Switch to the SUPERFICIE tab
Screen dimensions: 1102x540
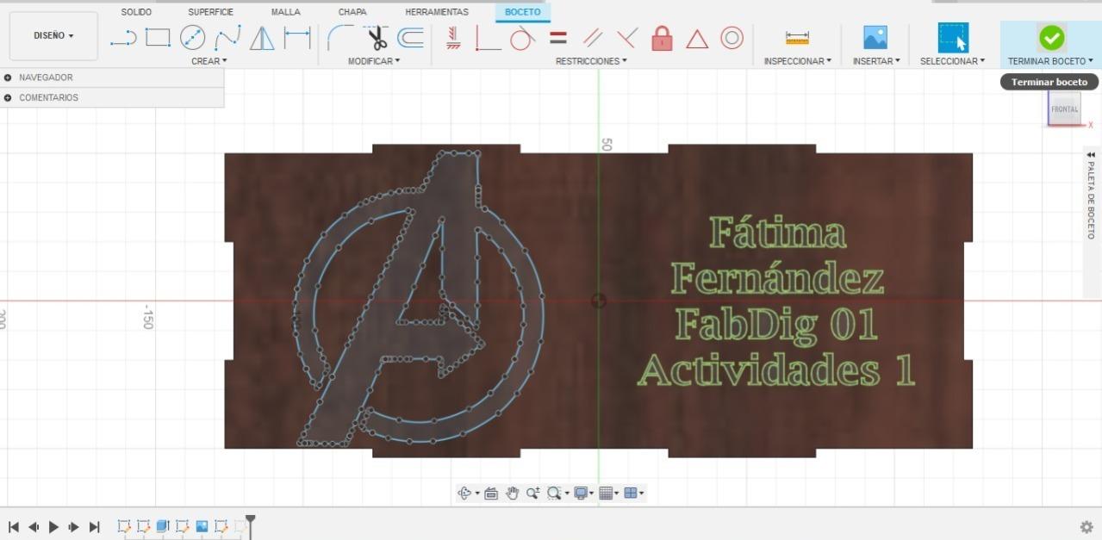[210, 12]
